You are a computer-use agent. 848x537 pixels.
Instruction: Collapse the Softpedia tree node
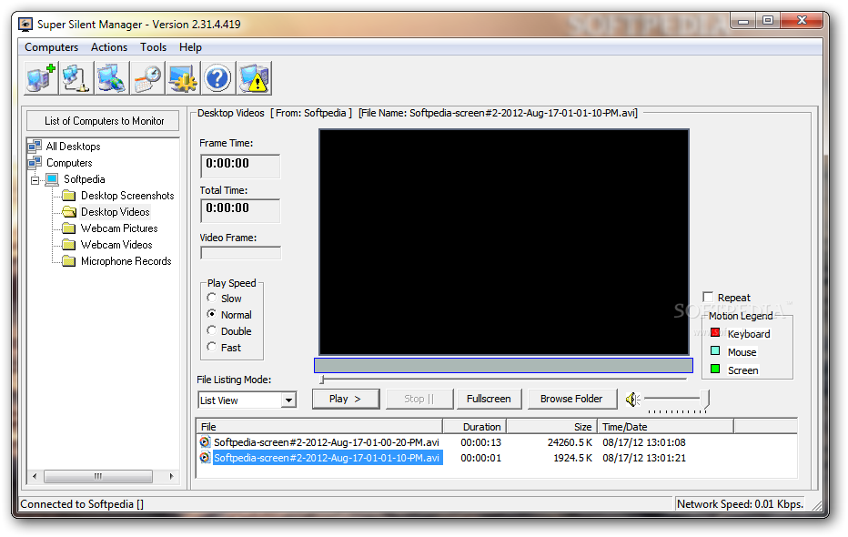pos(35,180)
